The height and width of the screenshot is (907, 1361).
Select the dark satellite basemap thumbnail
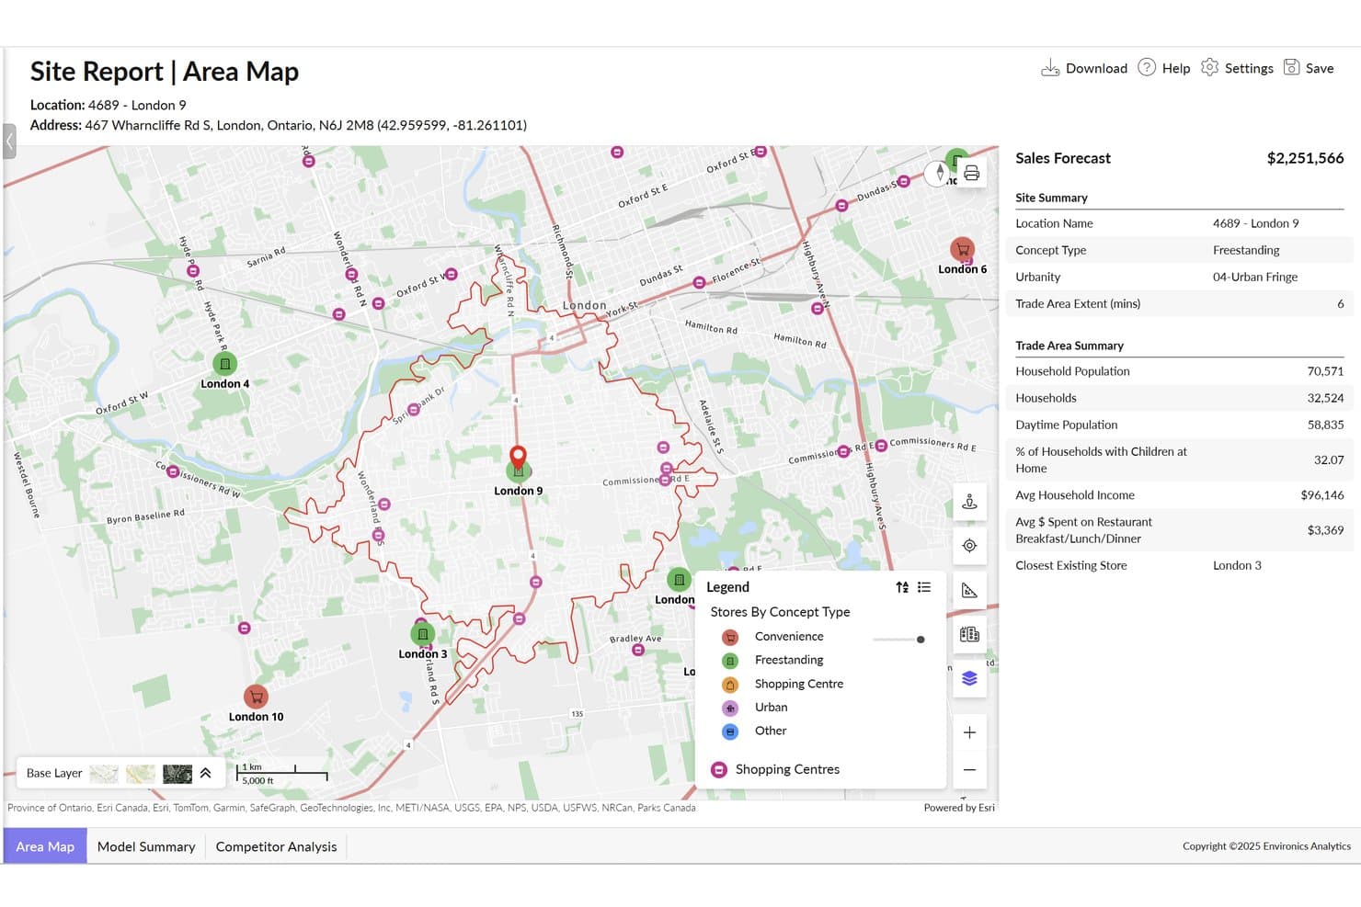coord(177,774)
